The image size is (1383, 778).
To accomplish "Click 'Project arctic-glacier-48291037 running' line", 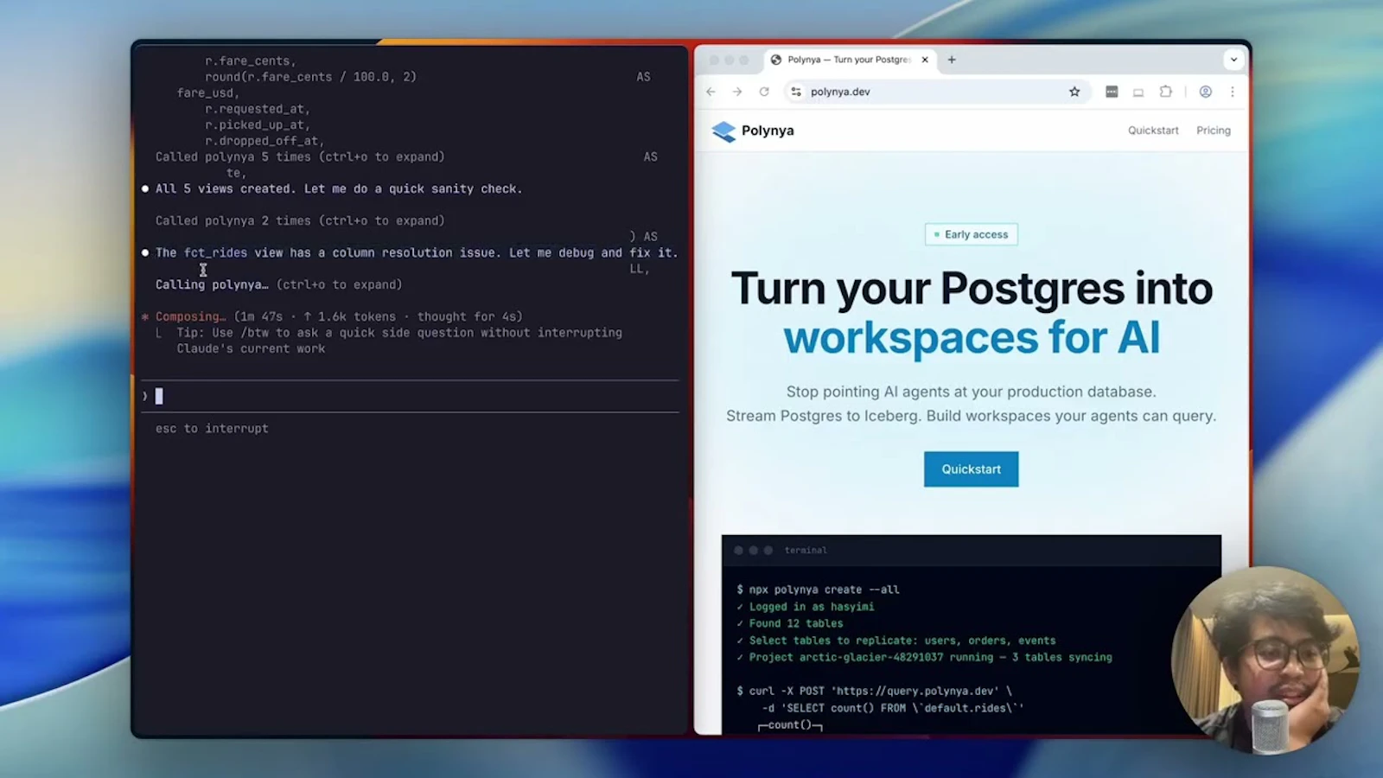I will coord(924,658).
